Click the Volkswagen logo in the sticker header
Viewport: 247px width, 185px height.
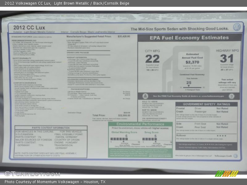coord(237,27)
